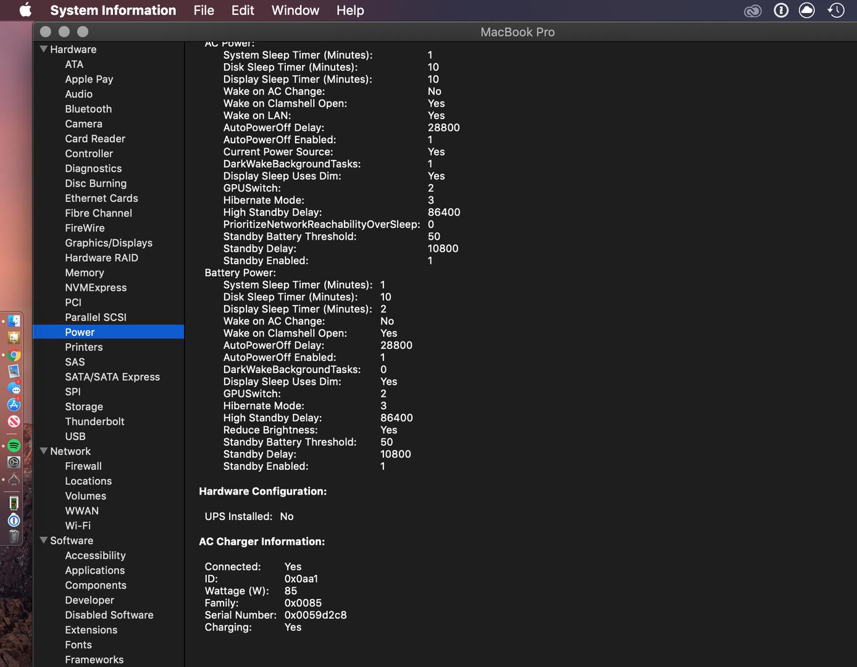Click the Hardware Configuration heading
This screenshot has width=857, height=667.
(263, 491)
